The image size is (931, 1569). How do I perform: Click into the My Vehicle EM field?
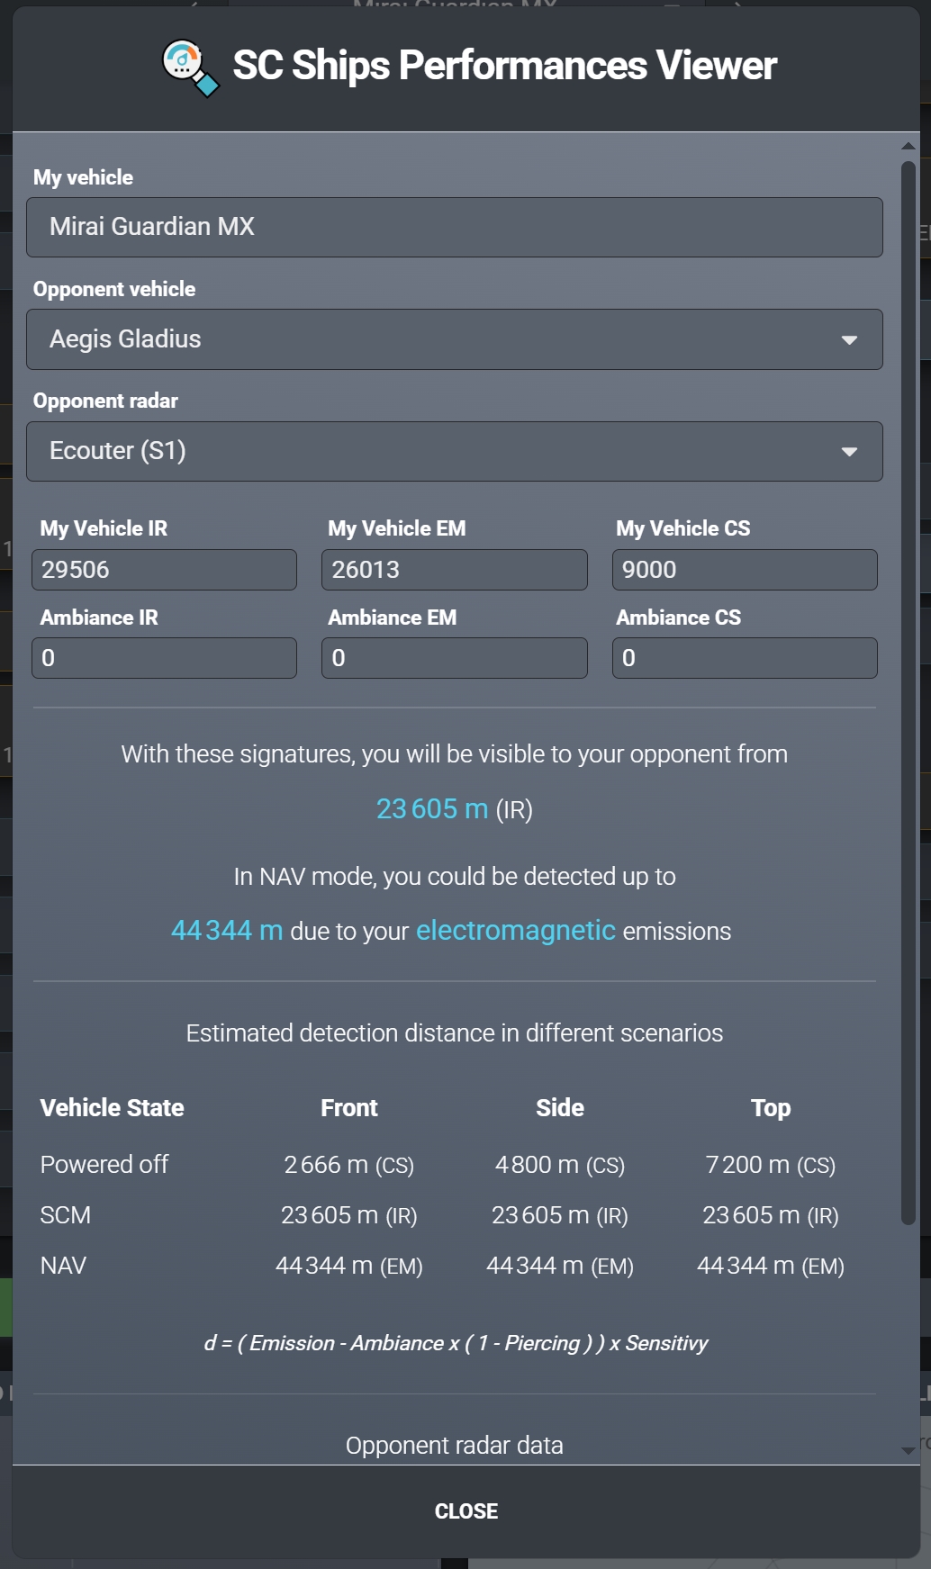[x=454, y=570]
